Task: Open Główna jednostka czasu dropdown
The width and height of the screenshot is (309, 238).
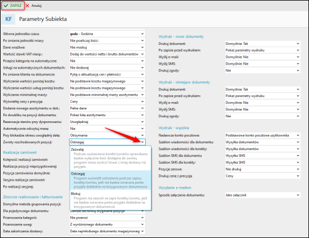Action: [107, 34]
